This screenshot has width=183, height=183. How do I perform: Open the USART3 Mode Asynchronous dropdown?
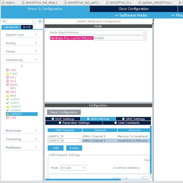(x=102, y=32)
